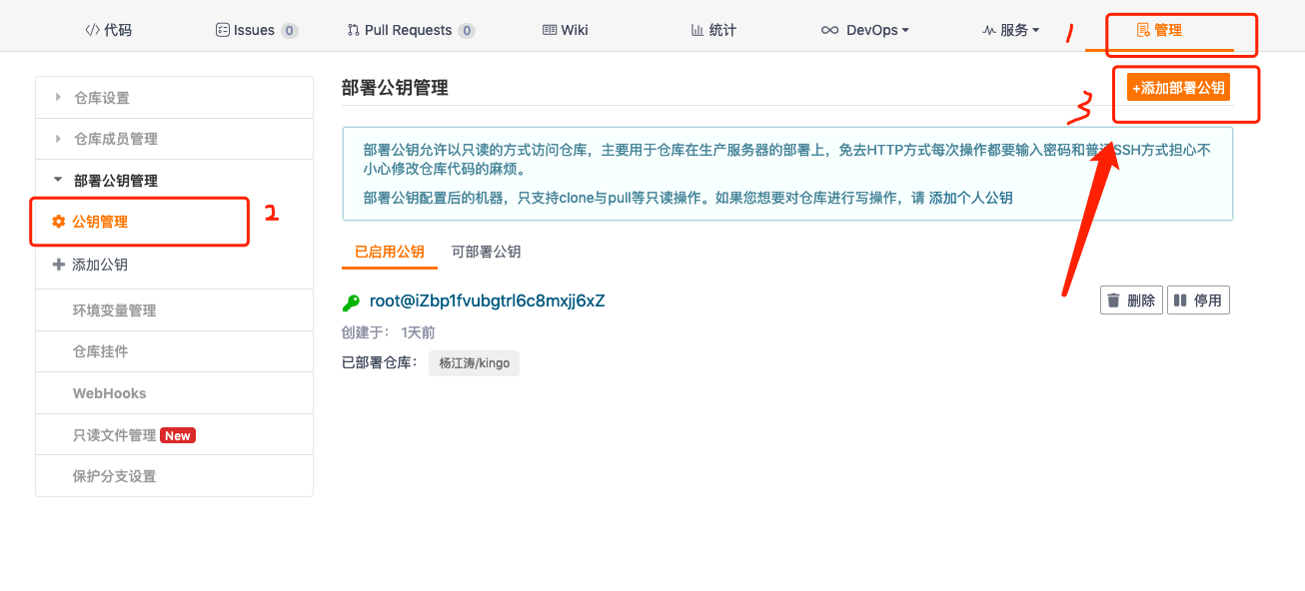Click the pulse icon beside 服务

pyautogui.click(x=989, y=30)
